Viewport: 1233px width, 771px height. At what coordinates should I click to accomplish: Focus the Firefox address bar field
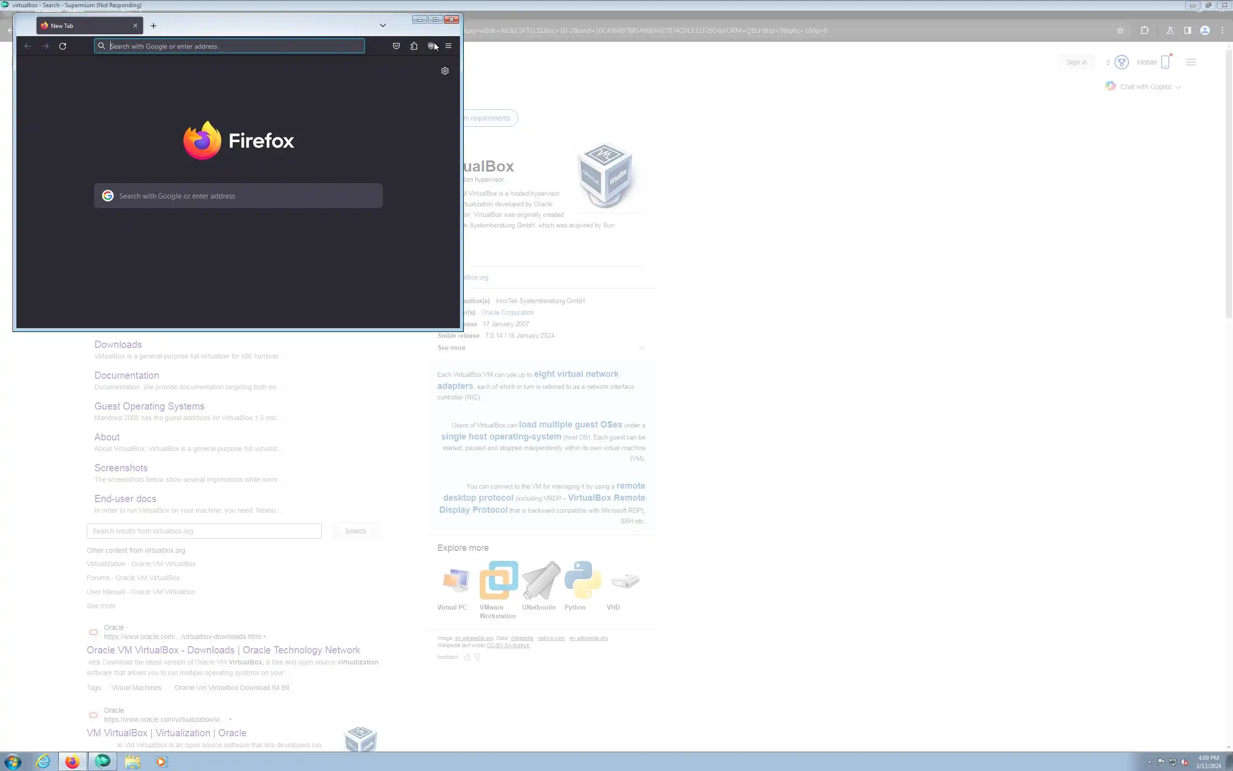[229, 46]
